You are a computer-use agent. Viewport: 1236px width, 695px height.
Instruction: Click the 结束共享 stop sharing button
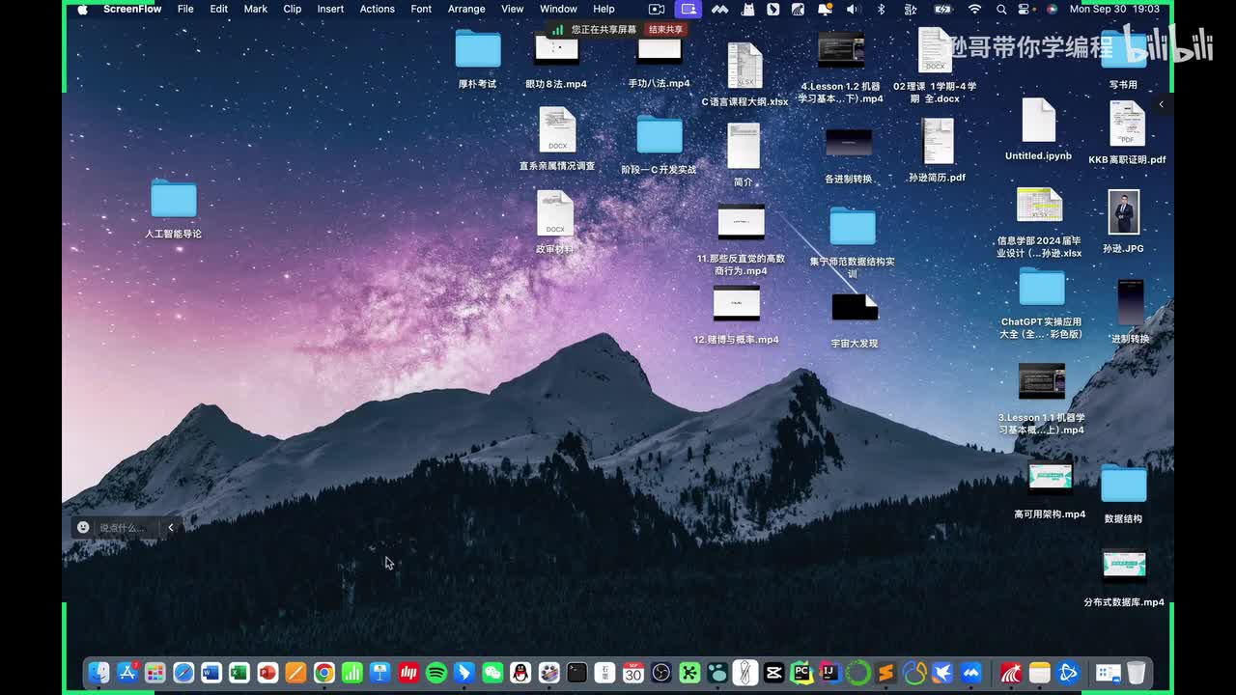[666, 30]
